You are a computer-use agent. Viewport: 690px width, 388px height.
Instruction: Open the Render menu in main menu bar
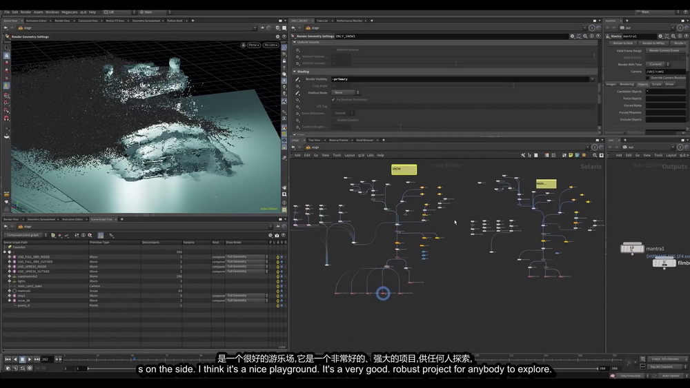(26, 12)
